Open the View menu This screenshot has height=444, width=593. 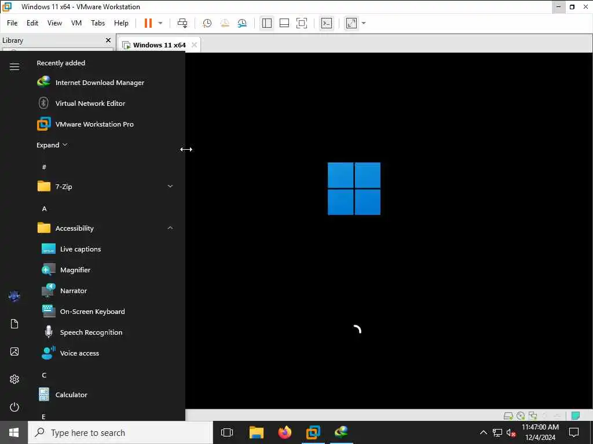tap(54, 23)
